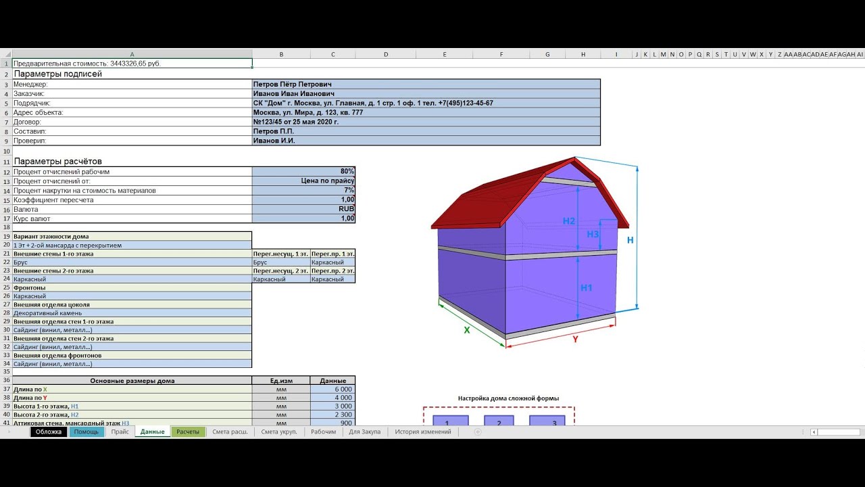Select Коэффициент пересчета value 1,00
The width and height of the screenshot is (865, 487).
pos(303,200)
